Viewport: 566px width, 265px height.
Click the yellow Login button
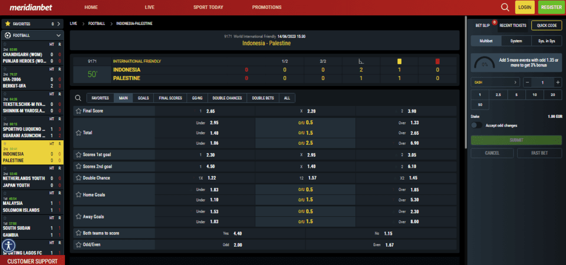[525, 7]
